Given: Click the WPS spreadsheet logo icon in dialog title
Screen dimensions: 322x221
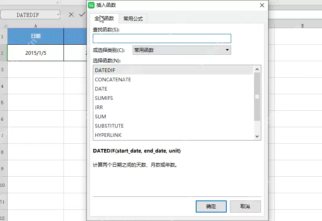Looking at the screenshot, I should coord(91,5).
